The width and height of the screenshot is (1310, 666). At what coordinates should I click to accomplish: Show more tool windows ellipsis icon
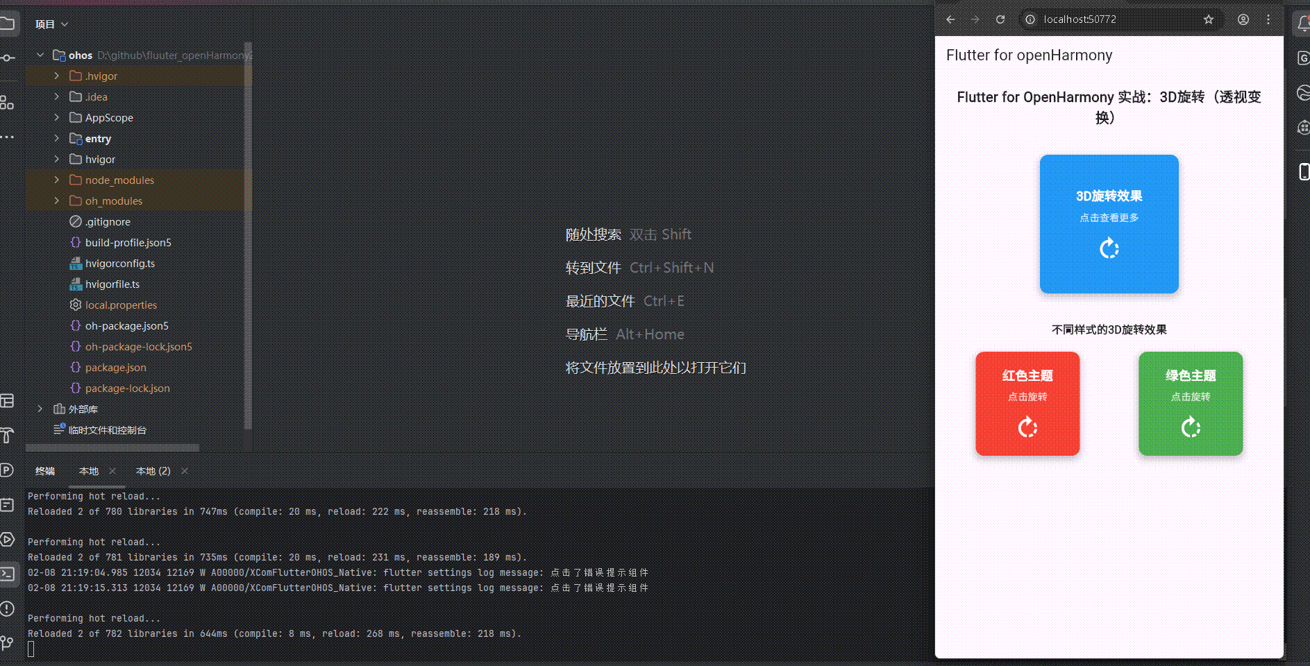point(7,137)
